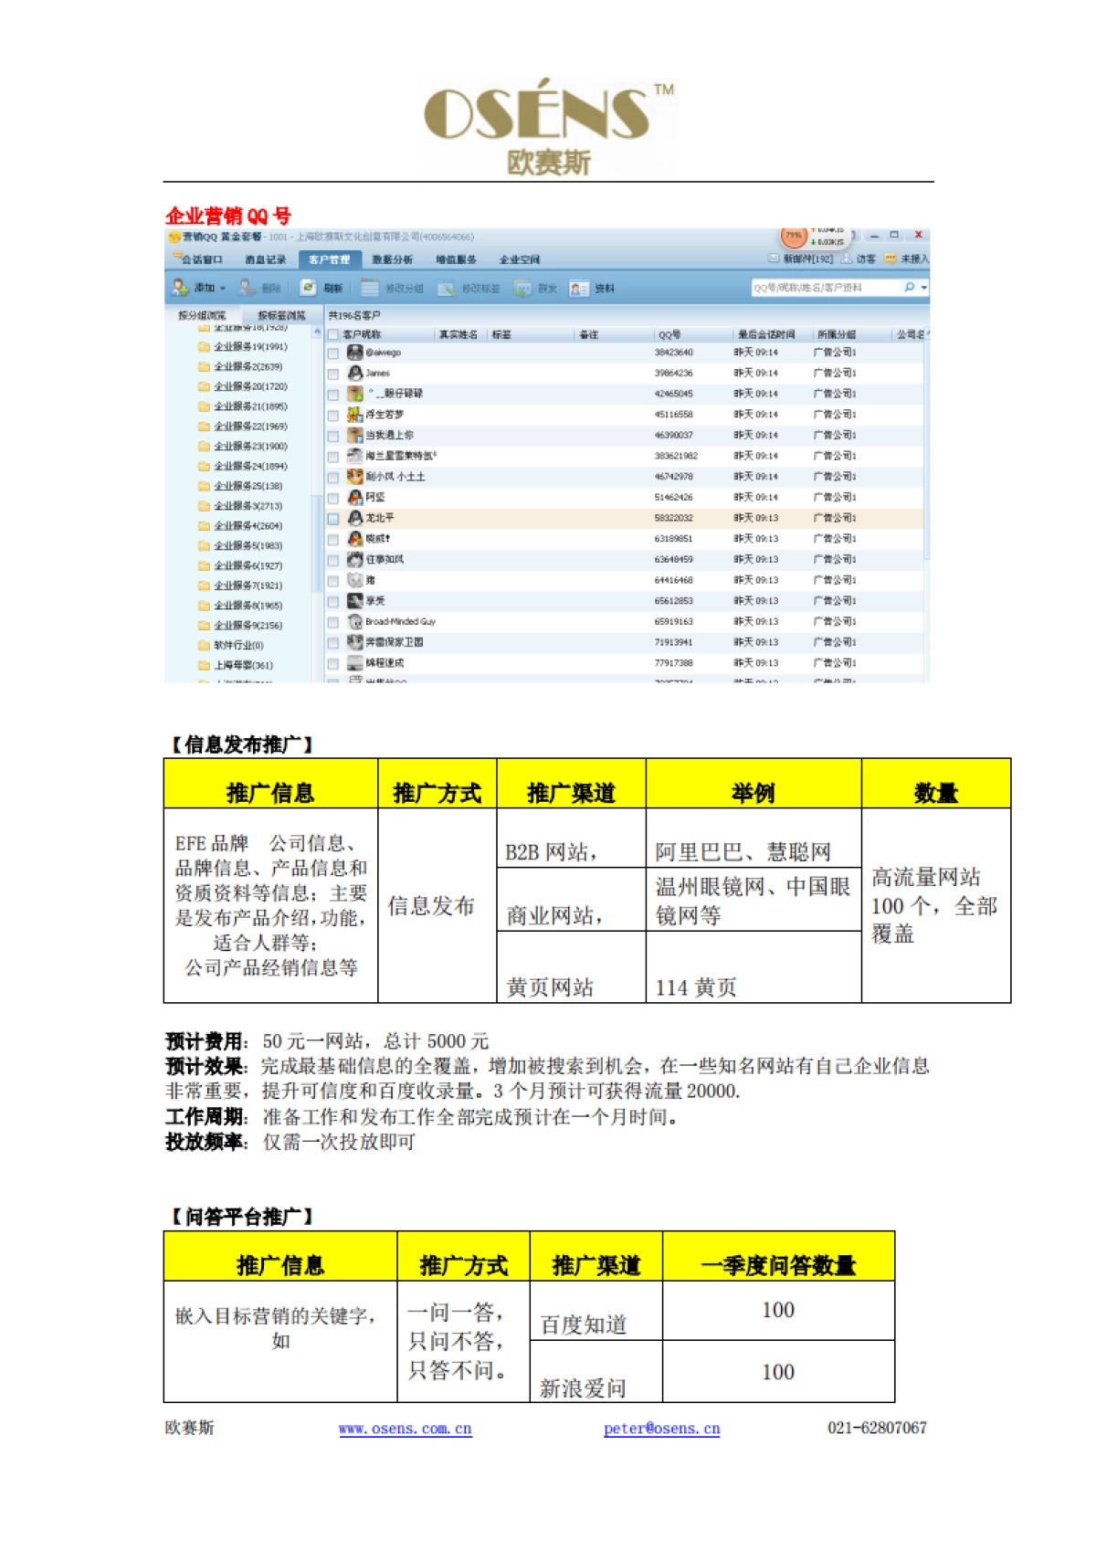Click the @aiwego avatar icon
Image resolution: width=1096 pixels, height=1551 pixels.
point(355,352)
